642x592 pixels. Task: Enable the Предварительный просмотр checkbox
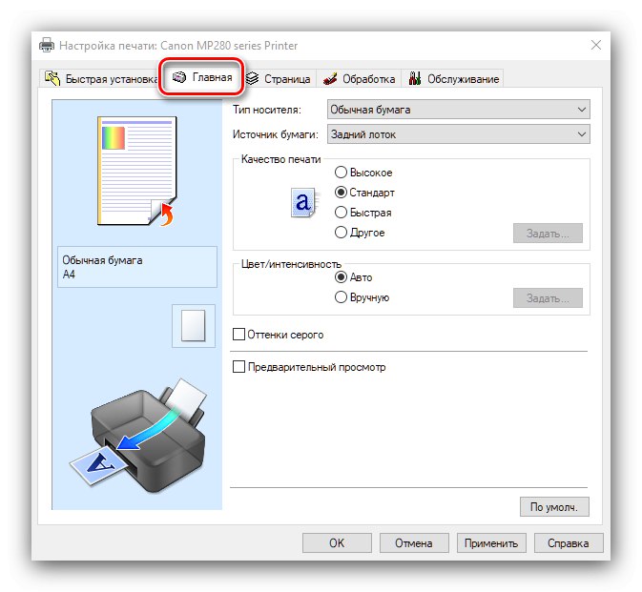[x=309, y=367]
